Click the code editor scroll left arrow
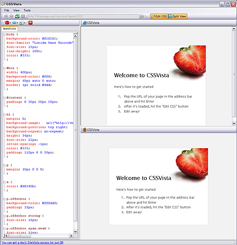237x245 pixels. coord(6,236)
